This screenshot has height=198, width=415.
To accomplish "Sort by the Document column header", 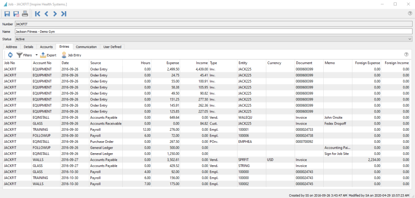I will pyautogui.click(x=309, y=63).
